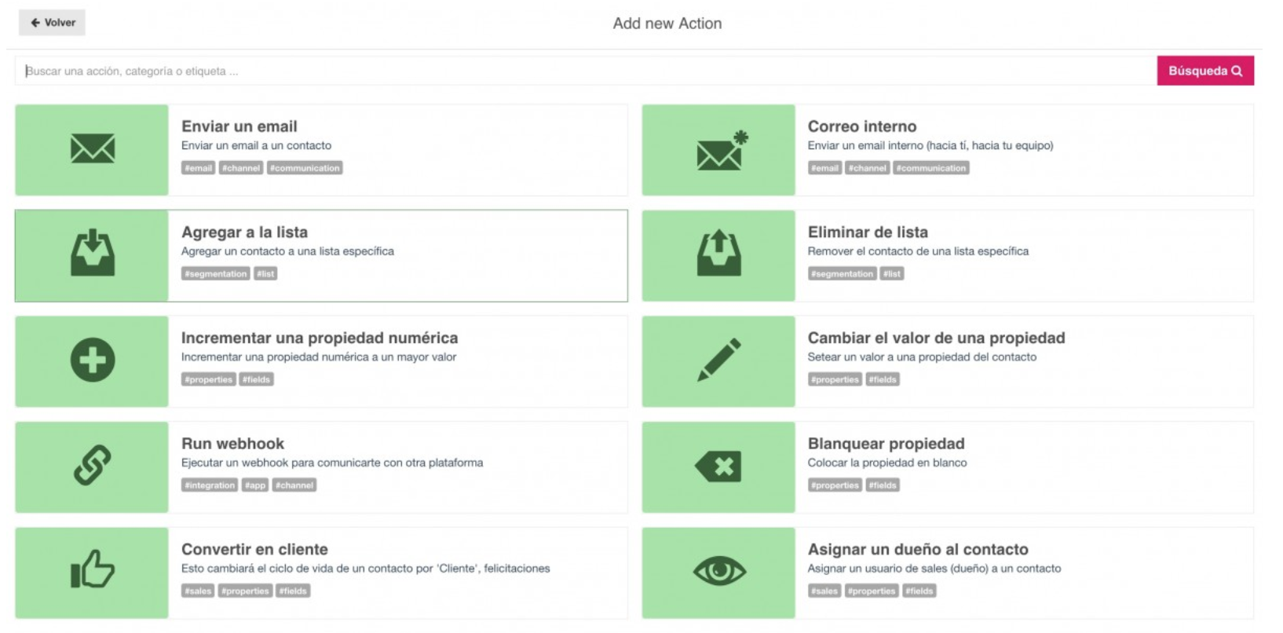
Task: Choose the inbox upload icon for Eliminar de lista
Action: (718, 253)
